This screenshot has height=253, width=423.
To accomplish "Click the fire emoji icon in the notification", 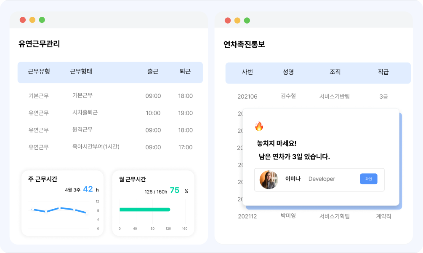I will point(259,126).
